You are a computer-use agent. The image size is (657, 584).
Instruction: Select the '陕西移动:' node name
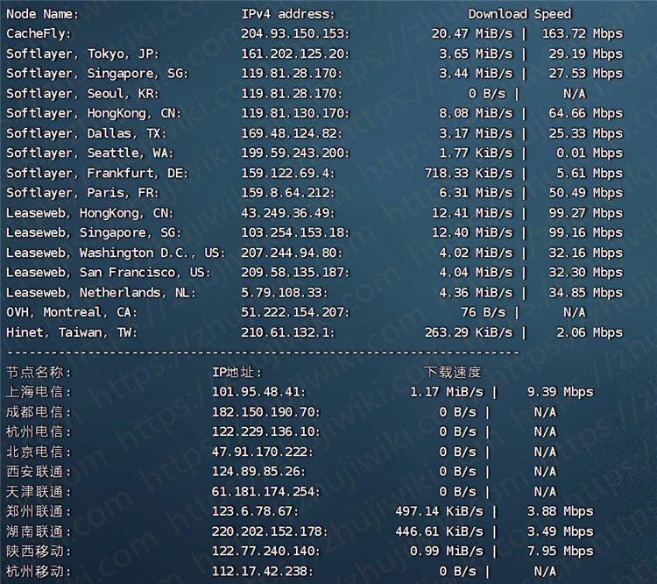coord(39,552)
